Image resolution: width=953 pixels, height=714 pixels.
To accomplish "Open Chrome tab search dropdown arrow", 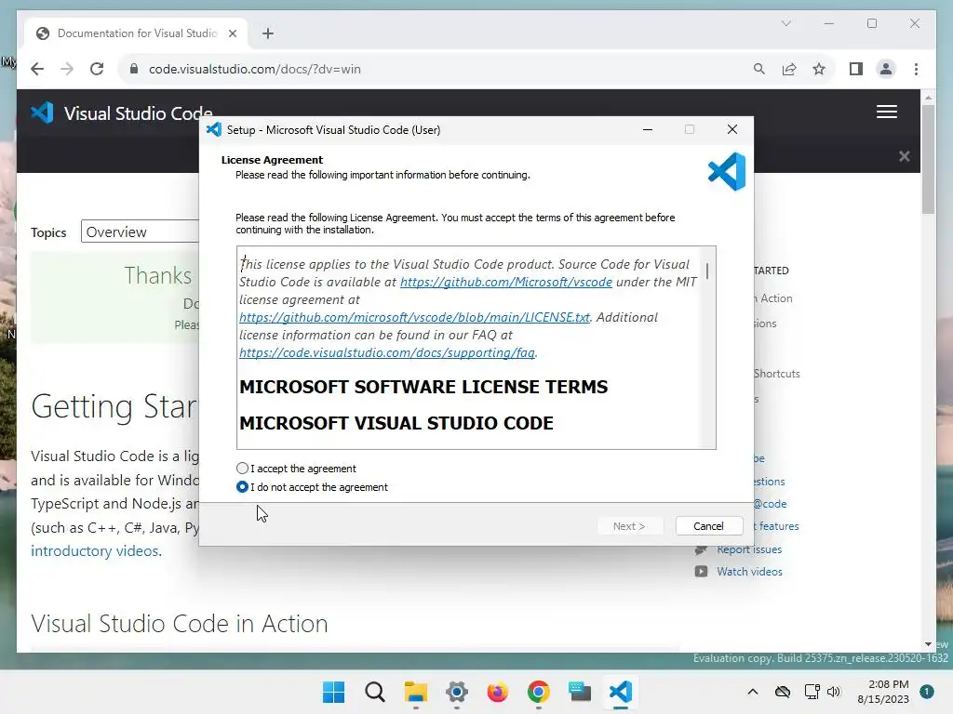I will [785, 23].
